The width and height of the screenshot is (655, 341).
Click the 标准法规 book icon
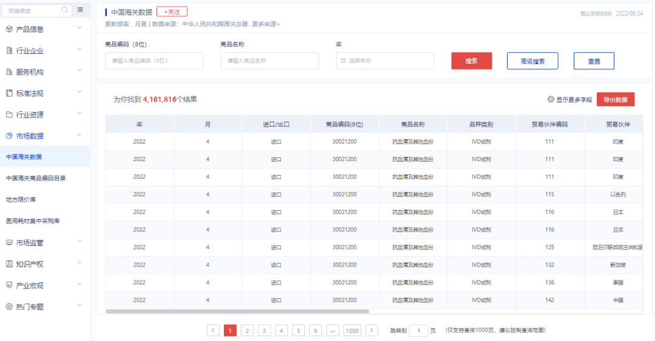(x=9, y=93)
